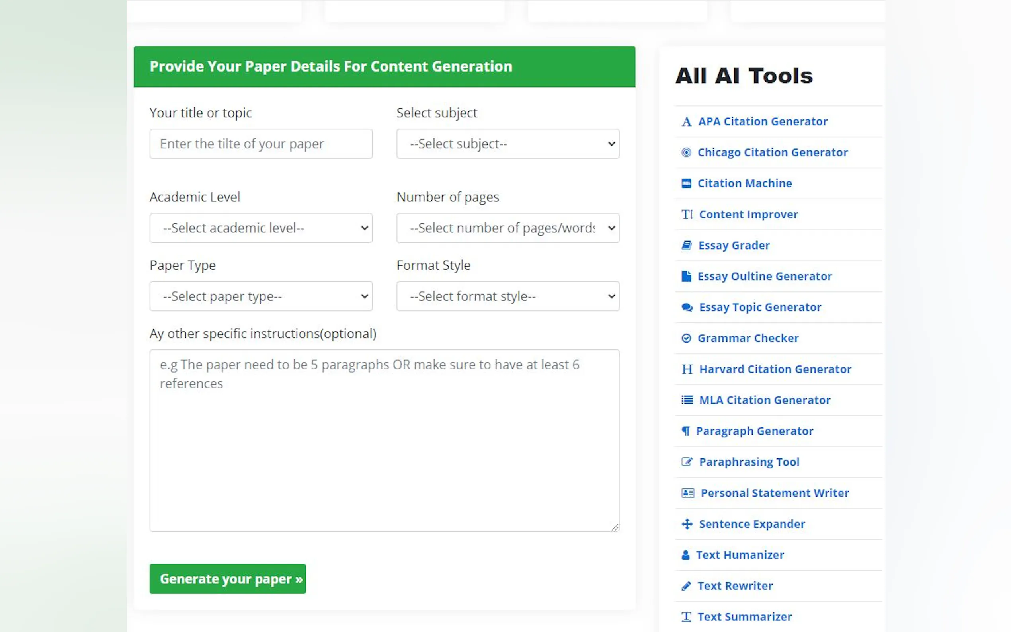Open the Essay Grader link
This screenshot has width=1011, height=632.
click(734, 246)
